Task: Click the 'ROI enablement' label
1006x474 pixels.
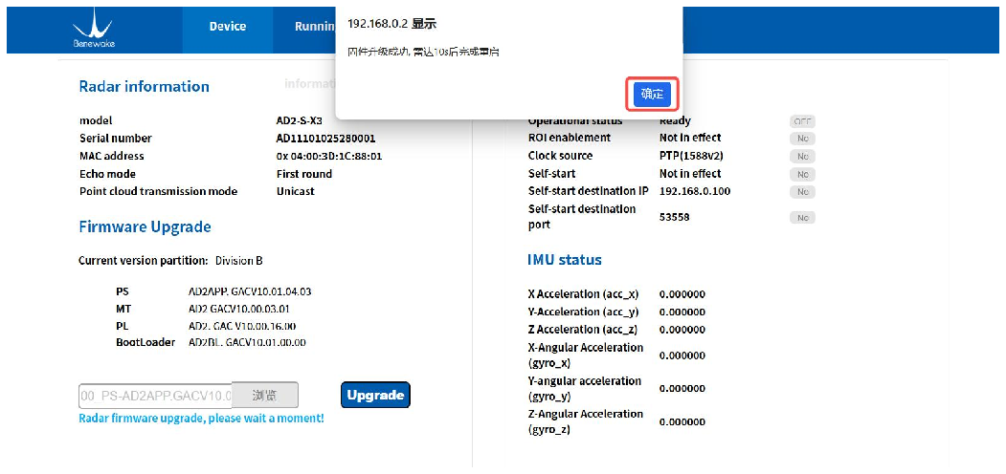Action: [570, 138]
